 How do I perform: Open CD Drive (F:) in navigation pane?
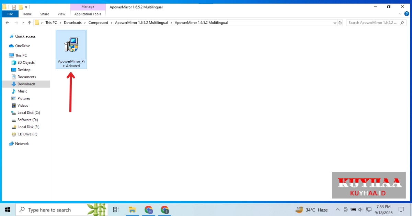pos(24,134)
